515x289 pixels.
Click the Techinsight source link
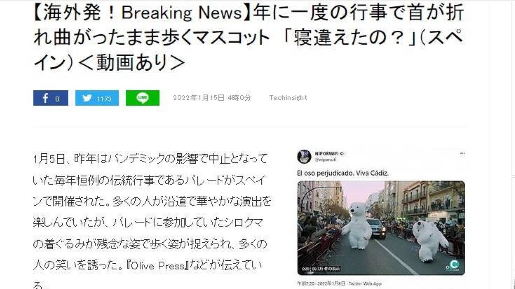[x=288, y=98]
